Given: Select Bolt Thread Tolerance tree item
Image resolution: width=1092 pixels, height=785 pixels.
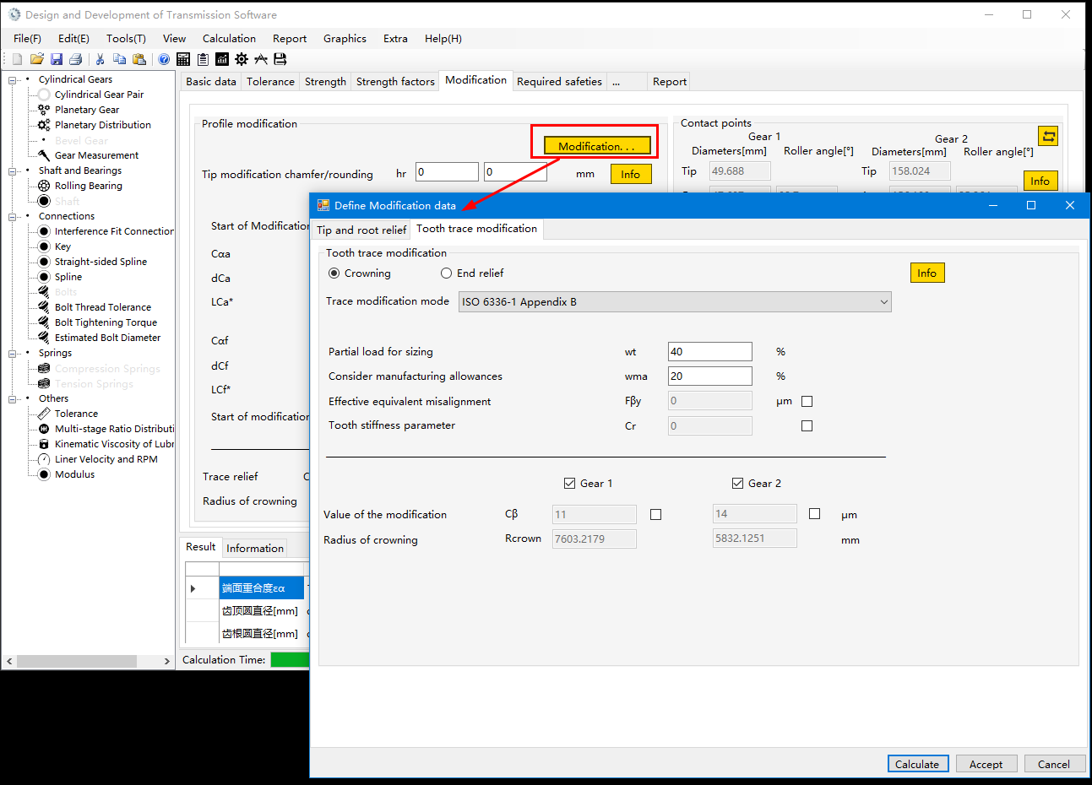Looking at the screenshot, I should point(102,307).
